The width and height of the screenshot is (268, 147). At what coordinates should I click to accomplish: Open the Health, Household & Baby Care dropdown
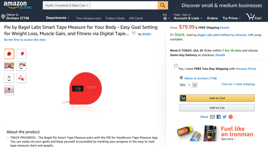point(67,5)
